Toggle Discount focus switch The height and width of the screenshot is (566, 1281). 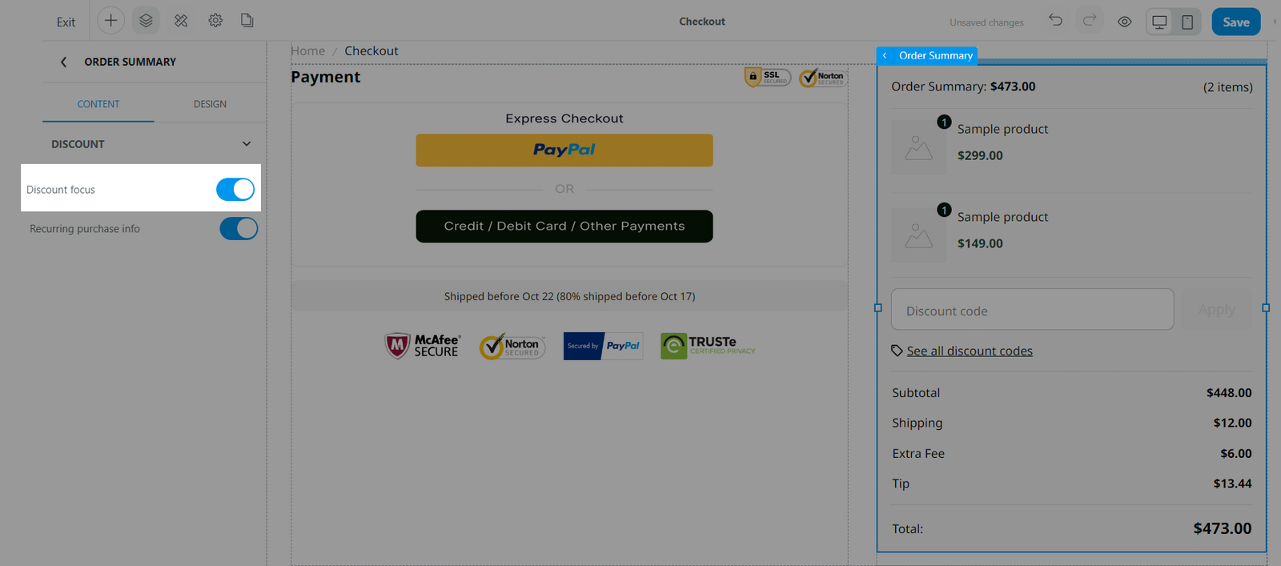pyautogui.click(x=235, y=189)
